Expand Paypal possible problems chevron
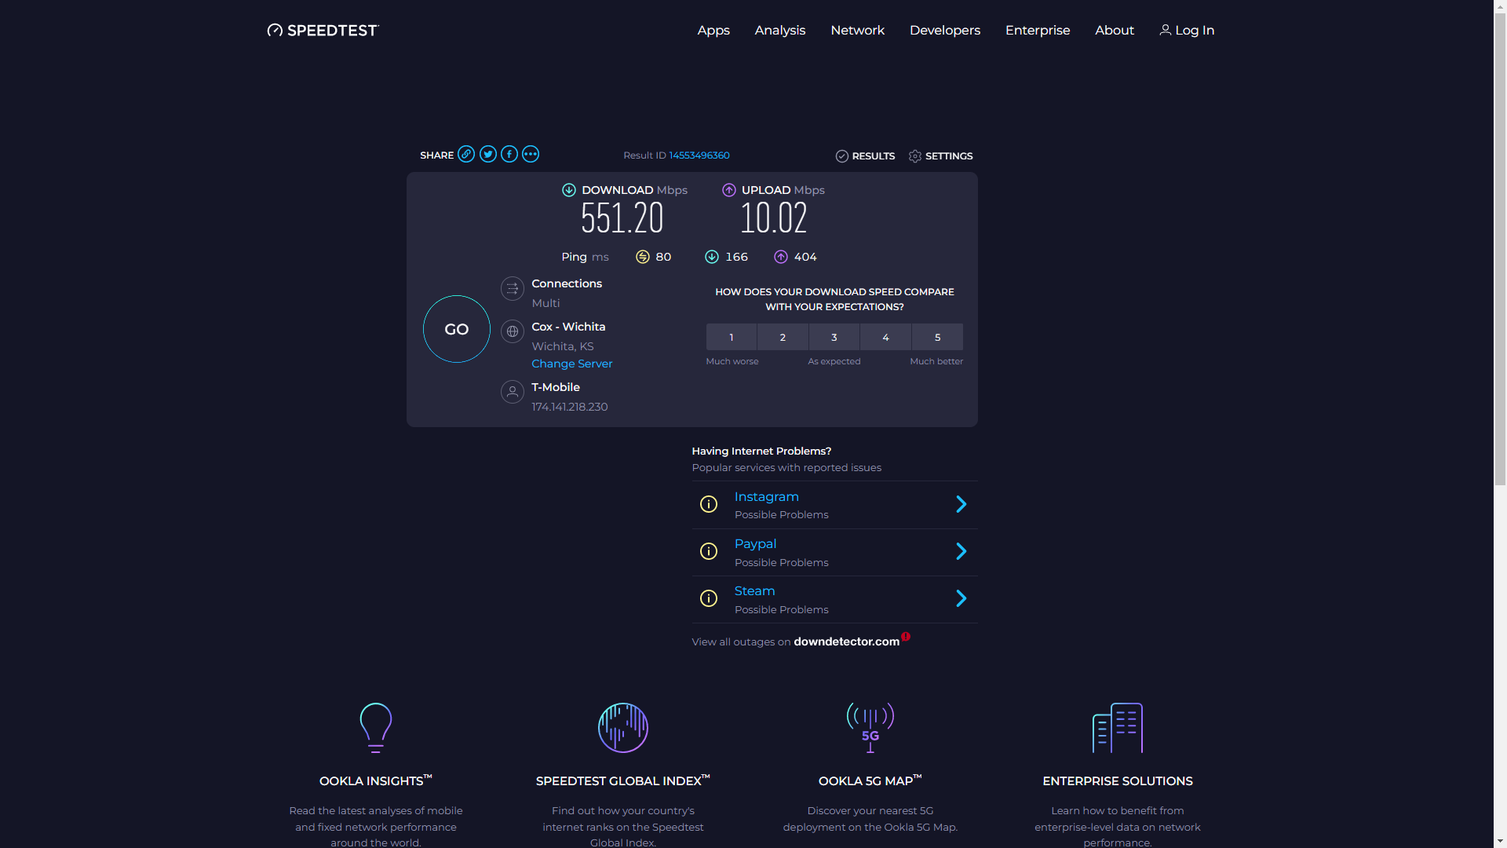The width and height of the screenshot is (1507, 848). (961, 551)
